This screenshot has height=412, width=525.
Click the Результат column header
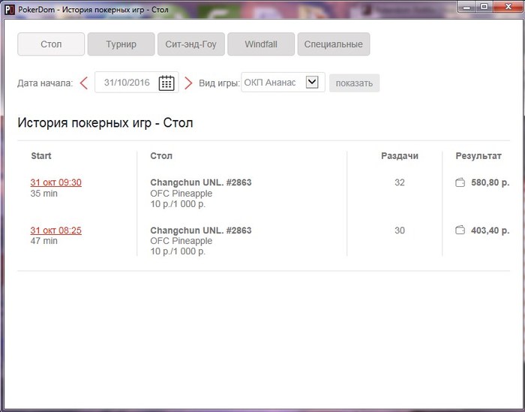pyautogui.click(x=478, y=156)
